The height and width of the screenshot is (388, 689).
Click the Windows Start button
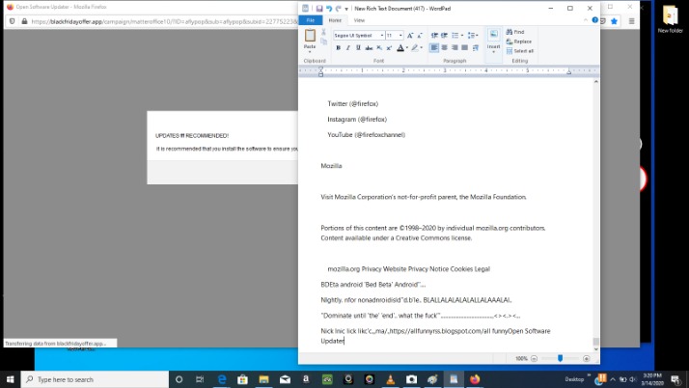[x=10, y=379]
